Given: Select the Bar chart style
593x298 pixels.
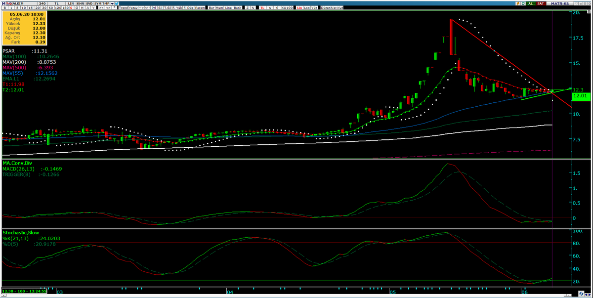Looking at the screenshot, I should point(211,8).
